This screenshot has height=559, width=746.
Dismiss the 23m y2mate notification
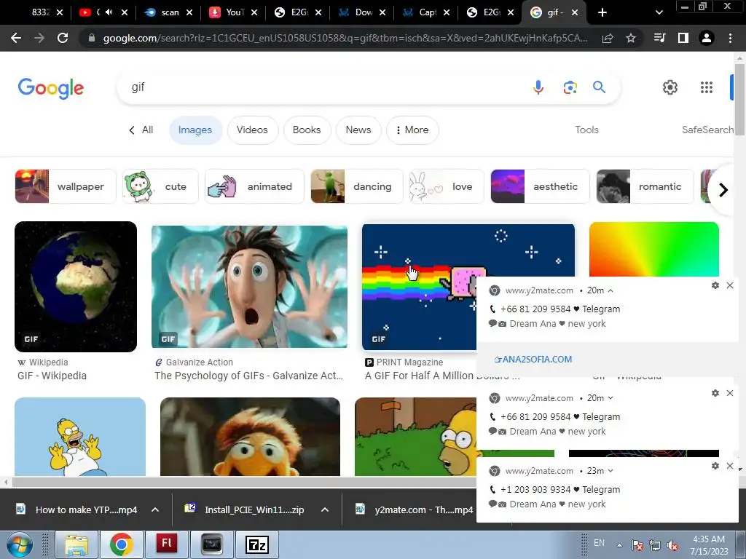click(730, 466)
